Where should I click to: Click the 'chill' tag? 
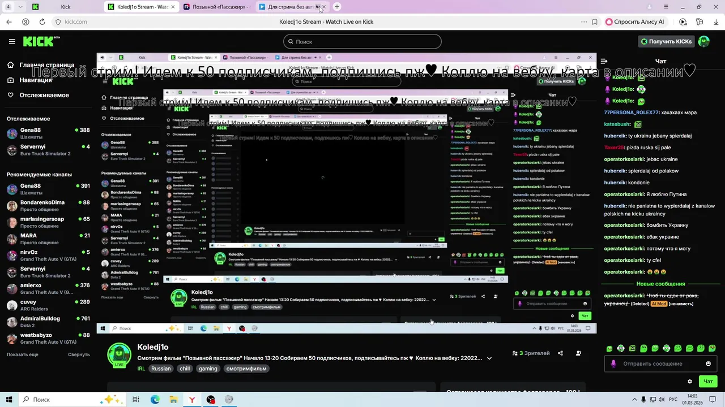pos(185,369)
